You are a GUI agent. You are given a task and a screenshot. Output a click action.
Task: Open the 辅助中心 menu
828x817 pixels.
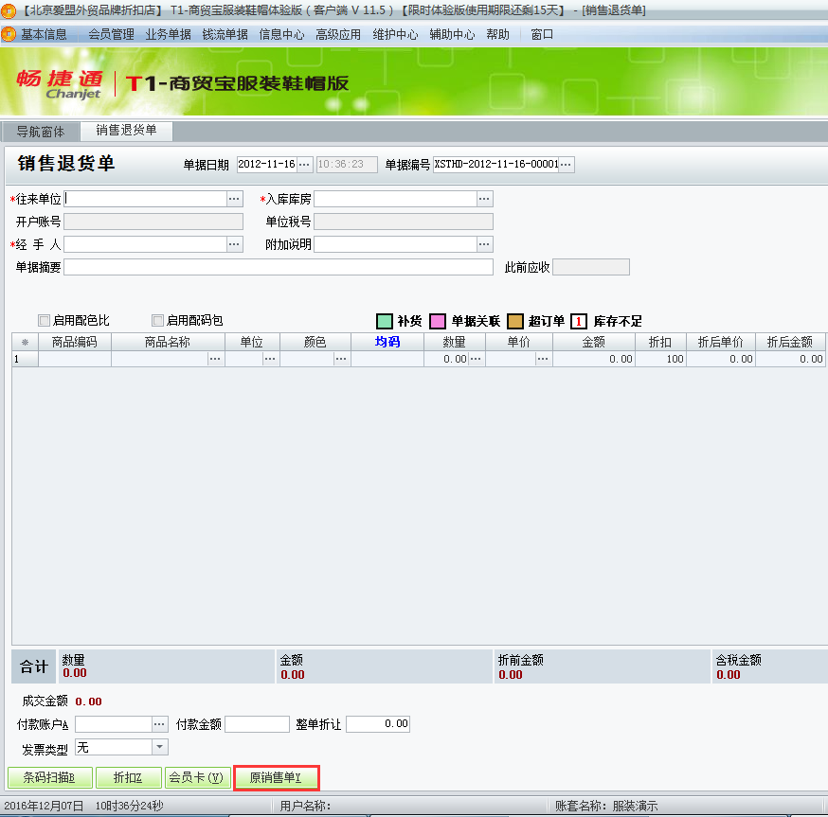coord(452,34)
